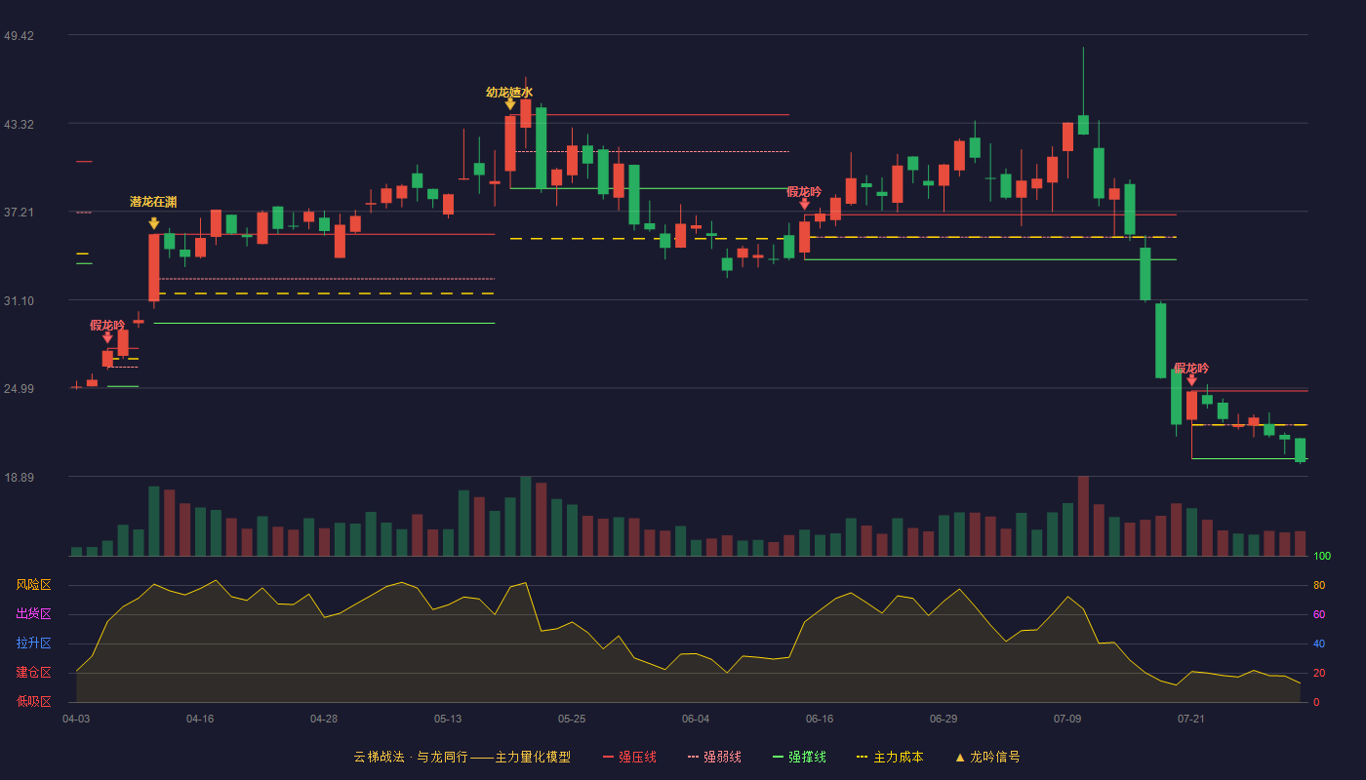Viewport: 1366px width, 780px height.
Task: Toggle the 强撑线 legend series
Action: click(x=799, y=757)
